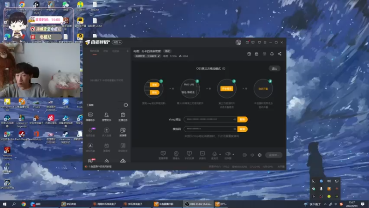
Task: Switch to the OBS 23.0.2 taskbar window
Action: pos(198,204)
